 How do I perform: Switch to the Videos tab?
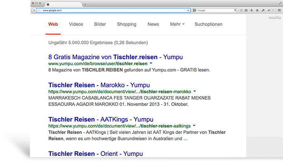coord(76,24)
